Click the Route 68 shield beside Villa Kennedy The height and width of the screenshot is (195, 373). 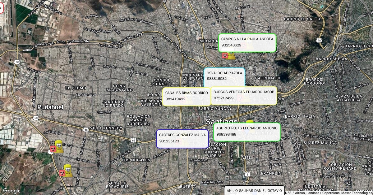coord(86,129)
